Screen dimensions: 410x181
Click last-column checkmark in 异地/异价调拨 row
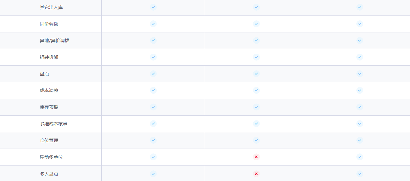click(360, 40)
